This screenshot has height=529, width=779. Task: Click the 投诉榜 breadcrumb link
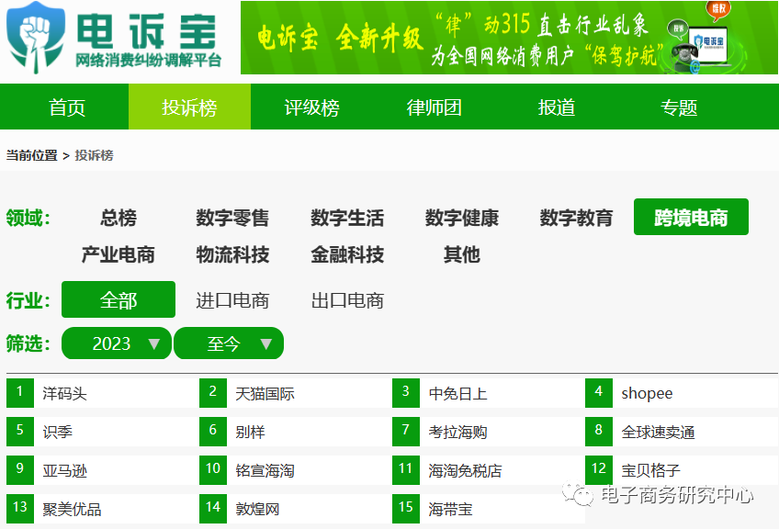93,155
